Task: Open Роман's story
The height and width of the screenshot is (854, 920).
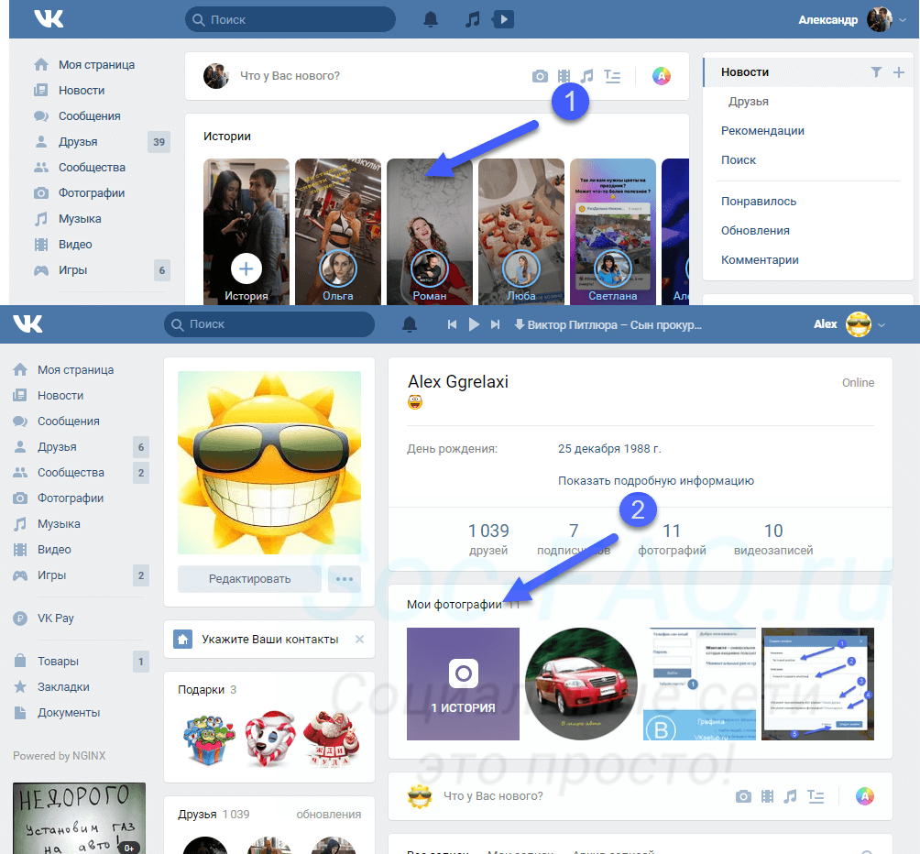Action: coord(430,231)
